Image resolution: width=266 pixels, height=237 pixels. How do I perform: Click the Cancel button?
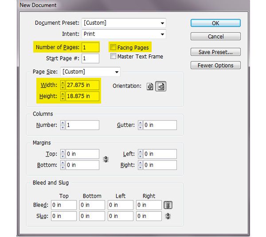pos(215,36)
